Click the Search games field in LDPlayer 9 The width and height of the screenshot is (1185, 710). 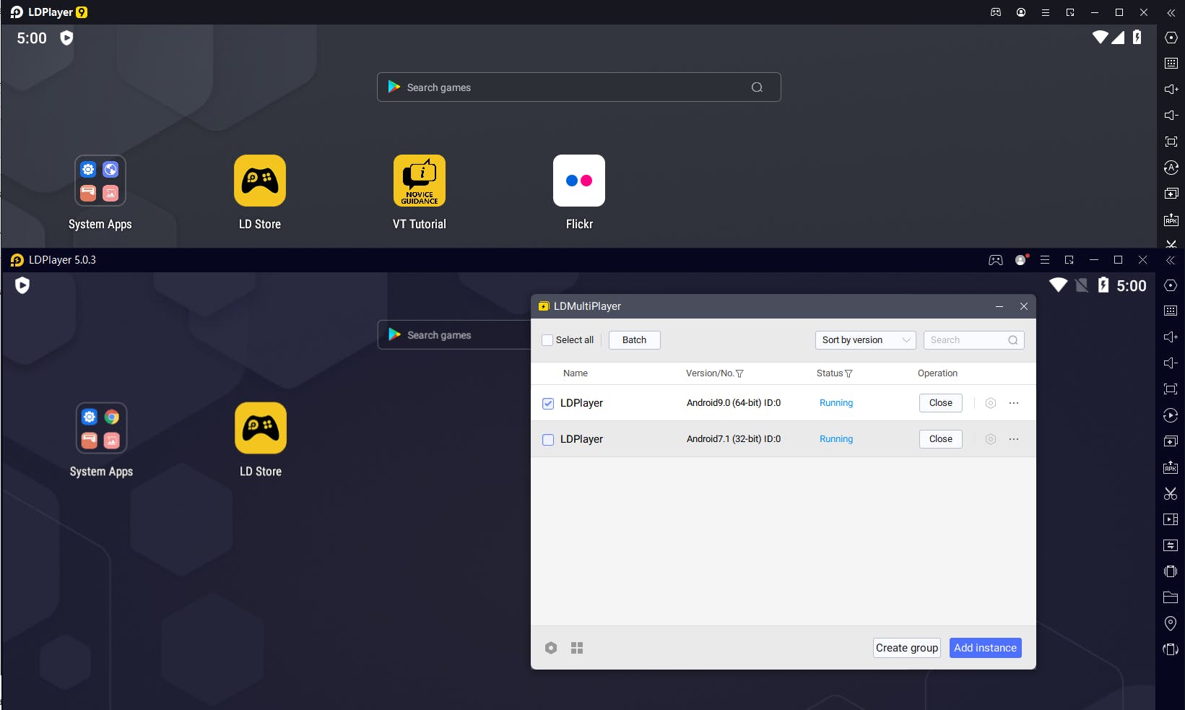coord(579,87)
